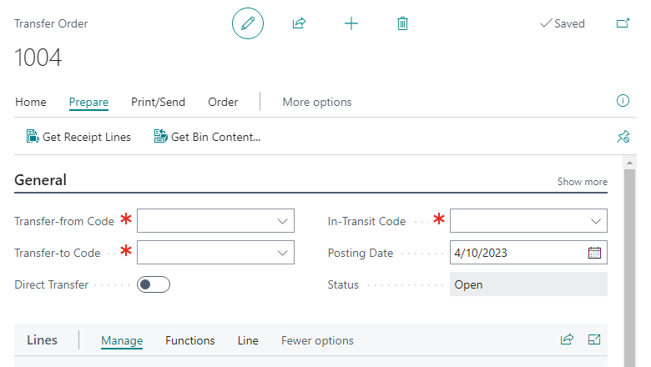
Task: Click the Posting Date input field
Action: coord(513,253)
